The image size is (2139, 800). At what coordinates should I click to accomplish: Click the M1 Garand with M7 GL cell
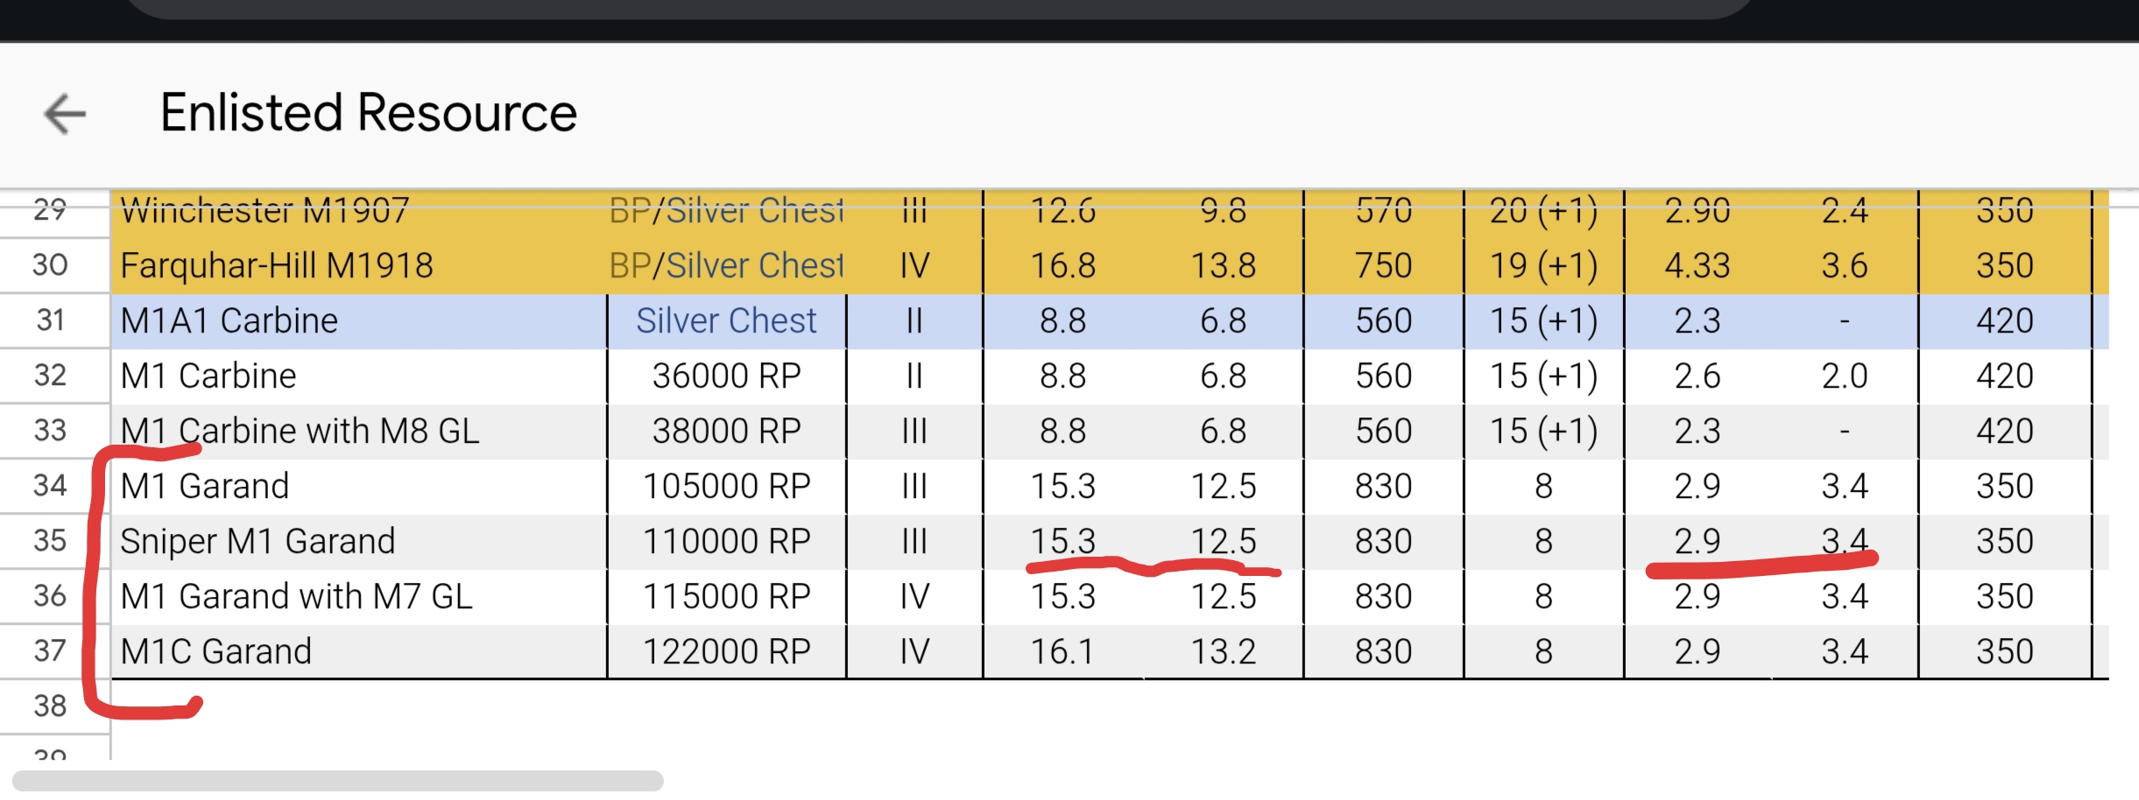pyautogui.click(x=296, y=596)
